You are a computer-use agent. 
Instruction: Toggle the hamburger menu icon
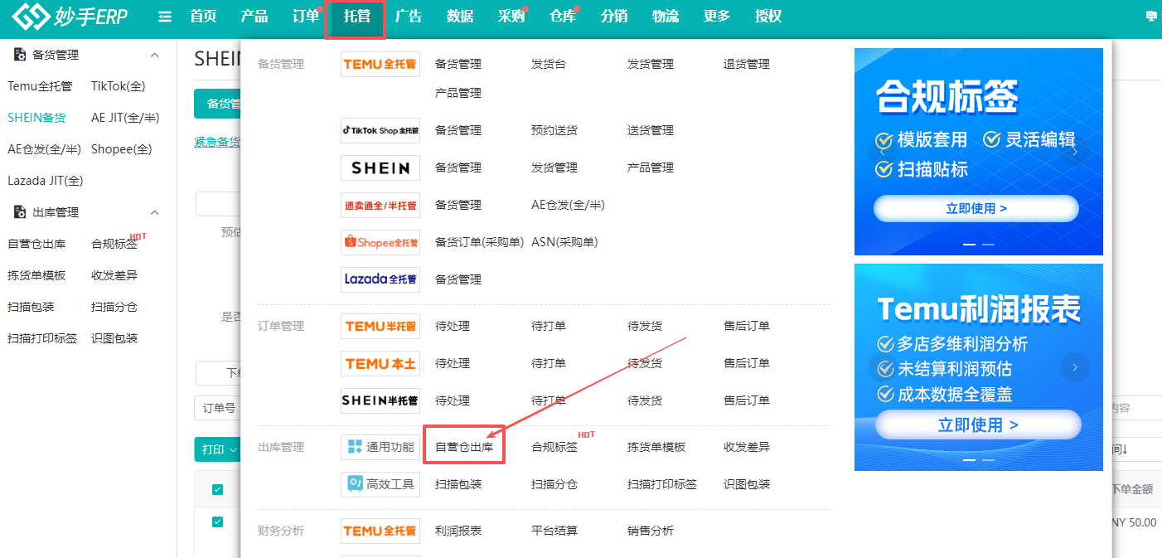(x=165, y=17)
